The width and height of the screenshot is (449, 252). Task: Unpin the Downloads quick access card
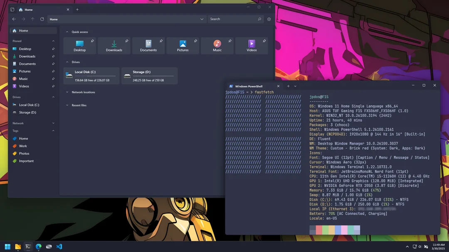[x=126, y=41]
